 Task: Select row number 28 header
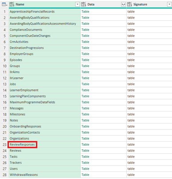click(4, 175)
